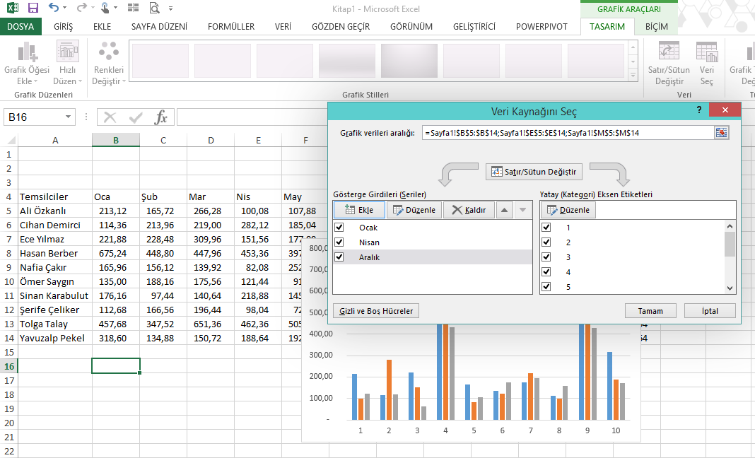Click the Undo arrow icon
The image size is (755, 458).
54,8
